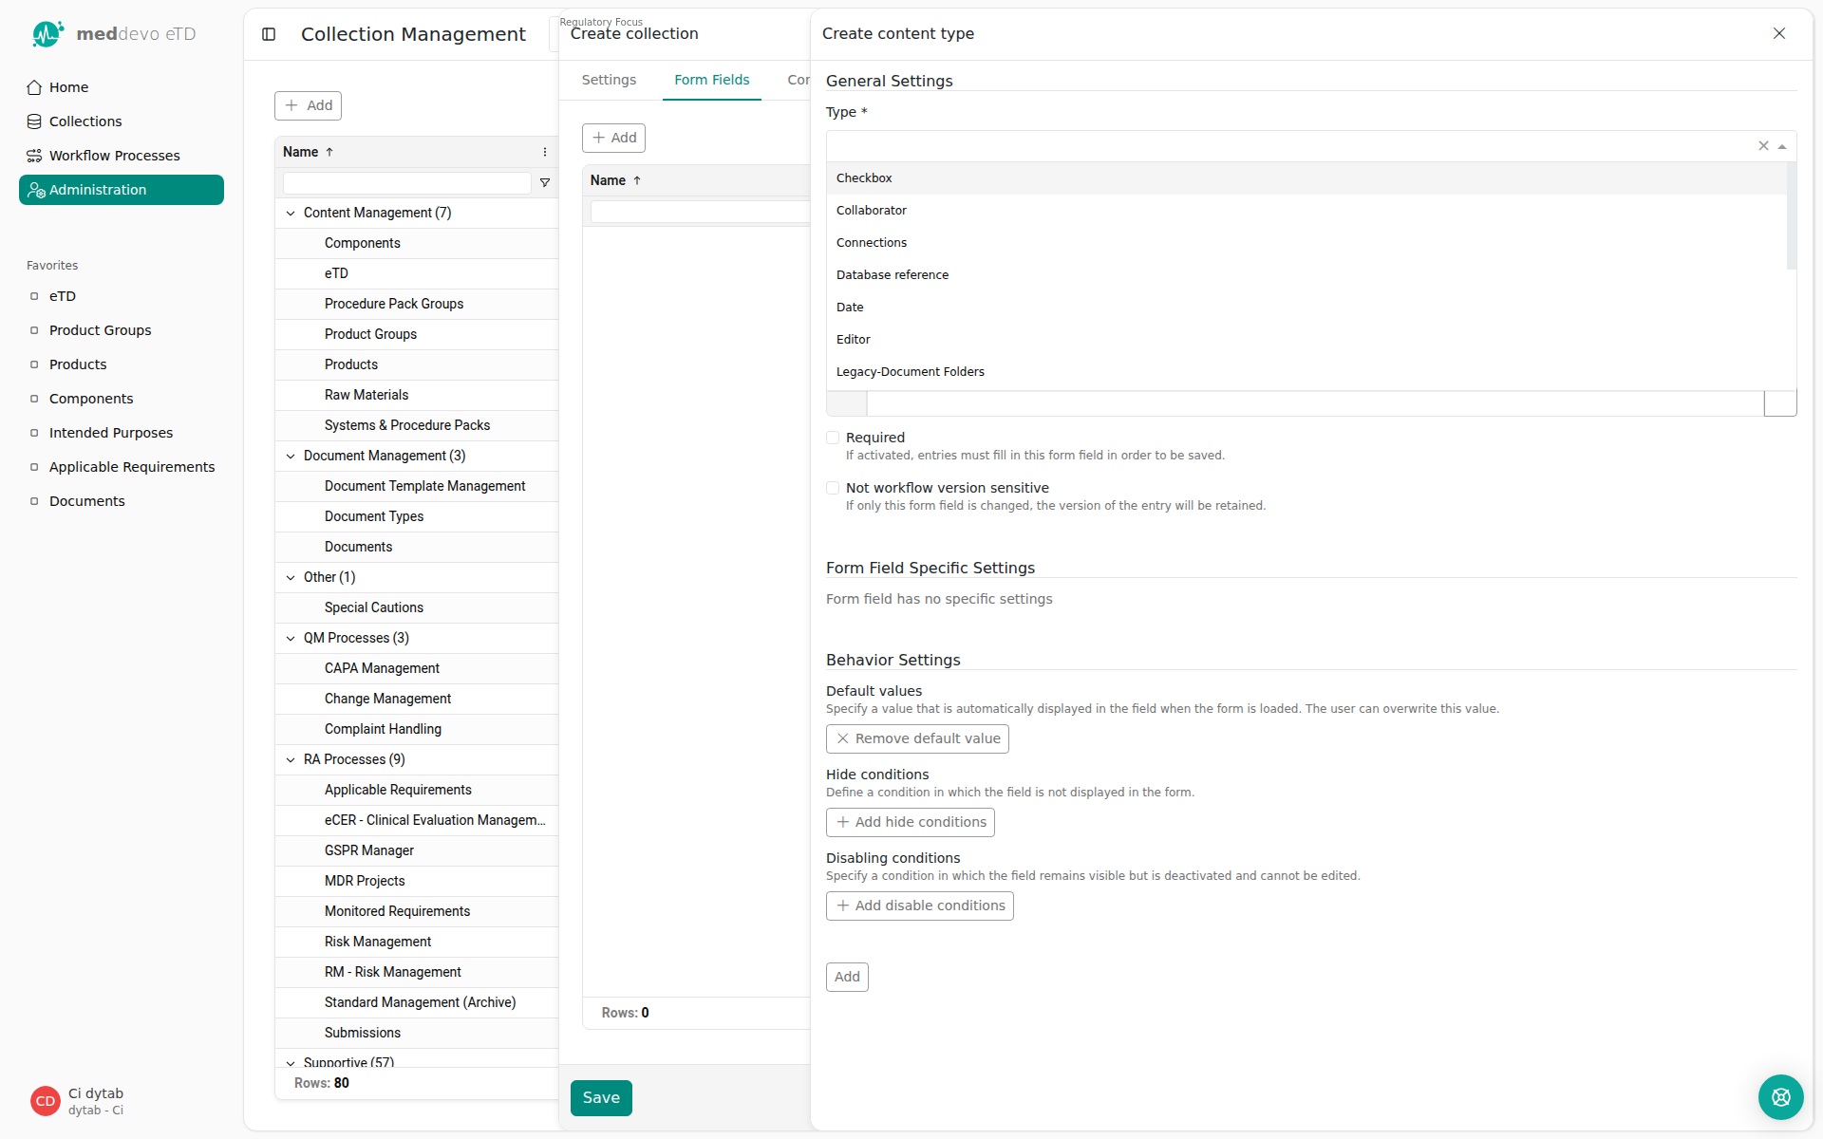Viewport: 1823px width, 1139px height.
Task: Collapse the RA Processes group
Action: pos(291,759)
